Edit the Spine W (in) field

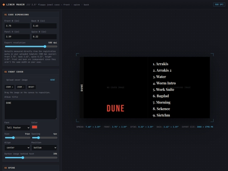[x=44, y=37]
